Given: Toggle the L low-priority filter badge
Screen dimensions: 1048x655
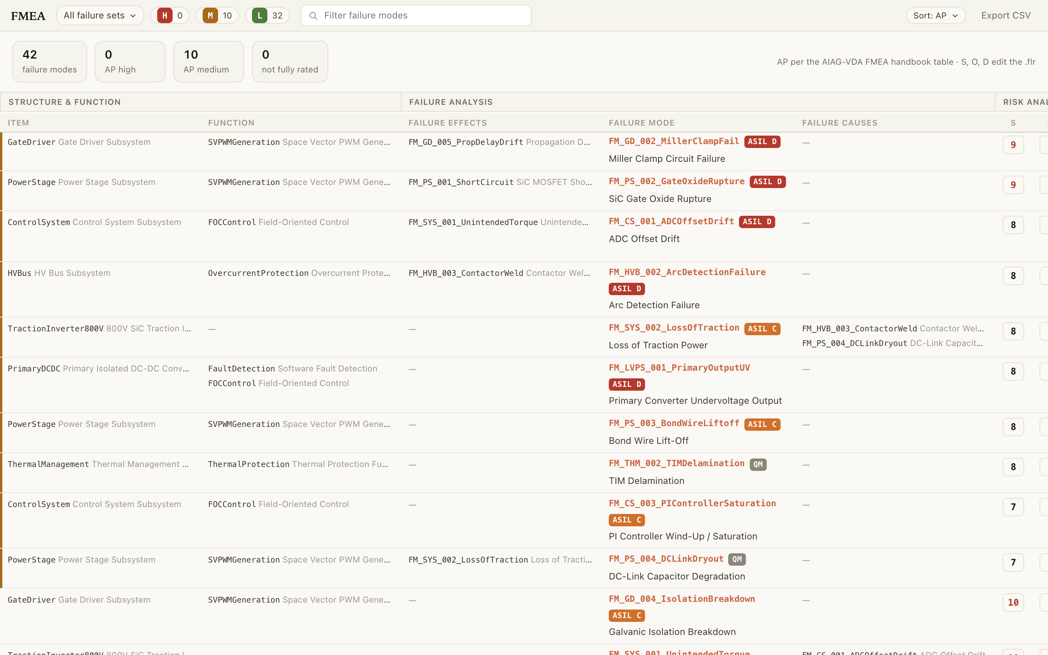Looking at the screenshot, I should tap(267, 15).
